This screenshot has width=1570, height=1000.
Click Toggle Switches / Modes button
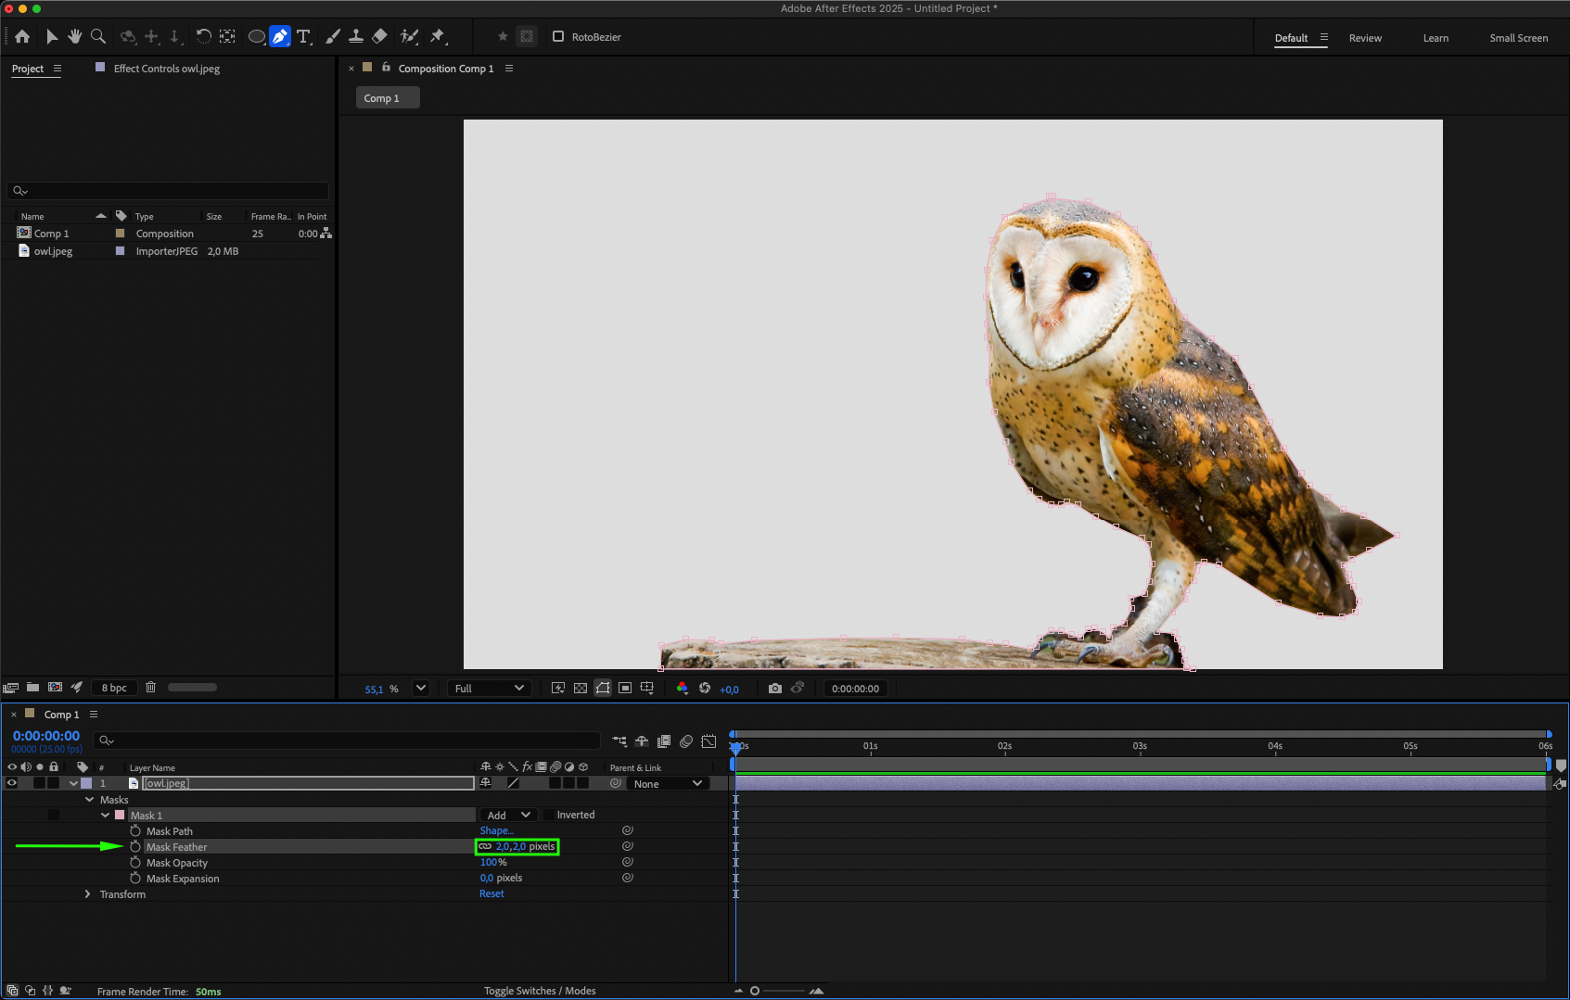540,991
